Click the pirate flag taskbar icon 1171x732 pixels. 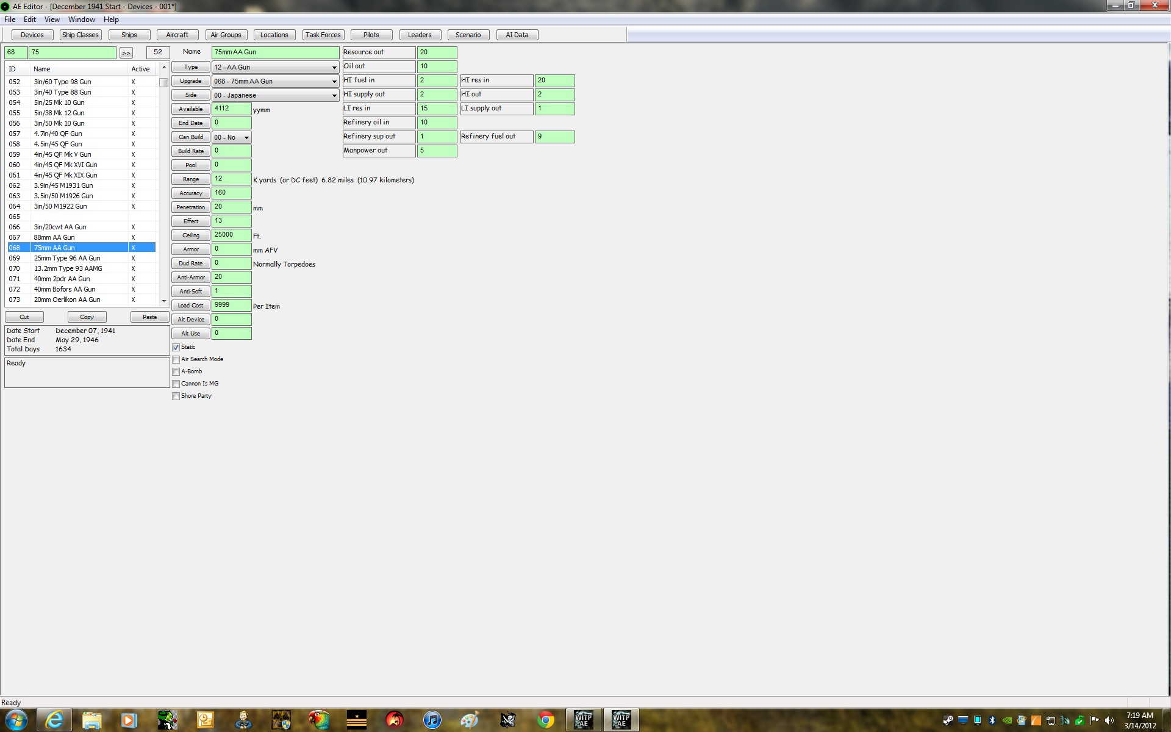[507, 720]
